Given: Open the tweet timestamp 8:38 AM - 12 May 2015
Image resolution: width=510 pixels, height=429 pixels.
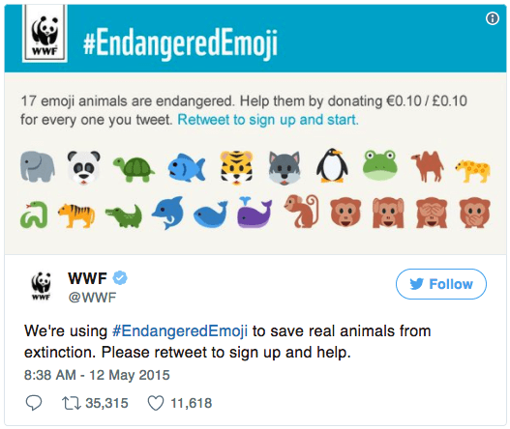Looking at the screenshot, I should [97, 375].
